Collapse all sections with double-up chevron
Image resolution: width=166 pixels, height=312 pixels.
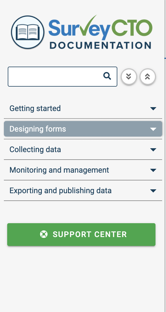(147, 76)
